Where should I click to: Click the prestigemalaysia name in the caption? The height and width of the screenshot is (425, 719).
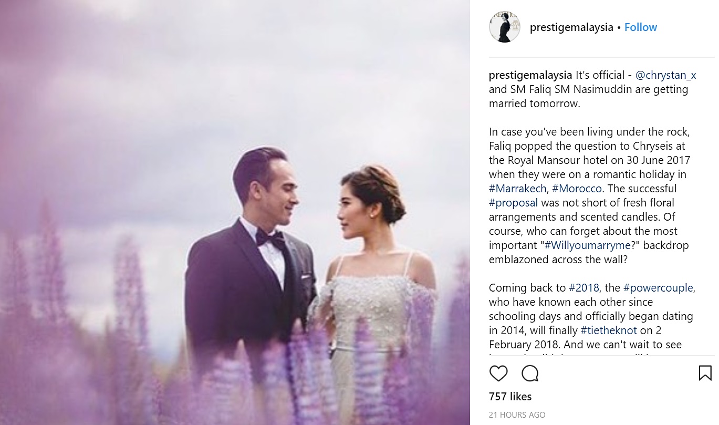(530, 75)
